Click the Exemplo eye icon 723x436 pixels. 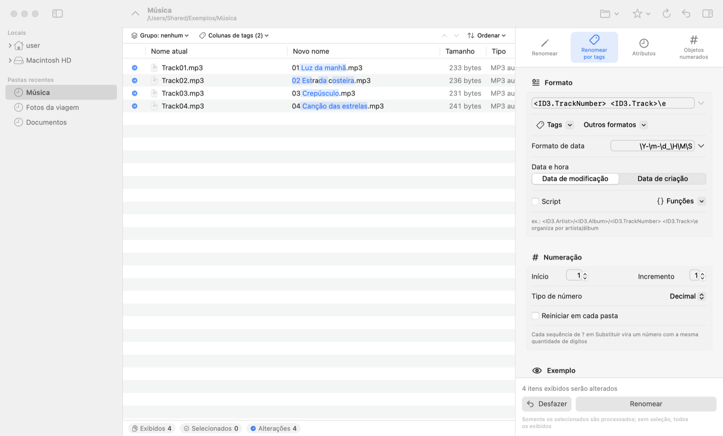click(537, 370)
